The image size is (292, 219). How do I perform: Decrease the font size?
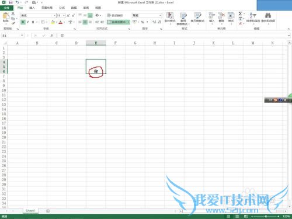tap(73, 16)
